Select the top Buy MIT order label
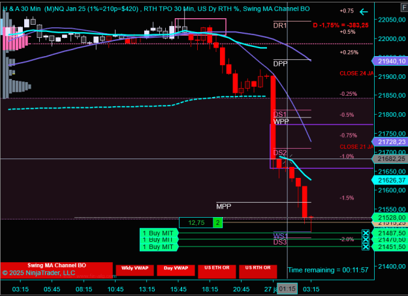 tap(159, 233)
